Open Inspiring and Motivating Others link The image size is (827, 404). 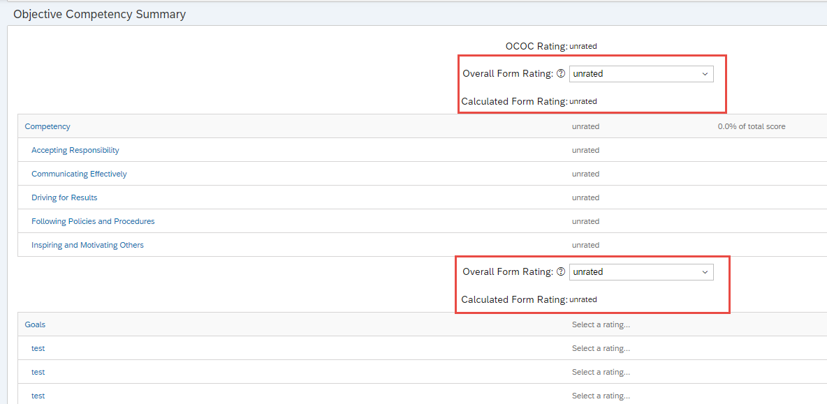click(x=87, y=245)
